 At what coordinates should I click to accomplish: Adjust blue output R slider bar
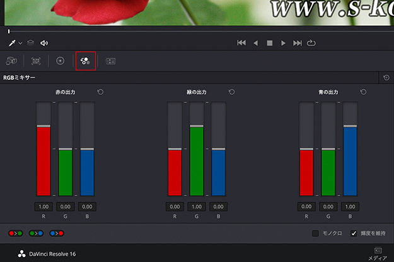coord(306,149)
